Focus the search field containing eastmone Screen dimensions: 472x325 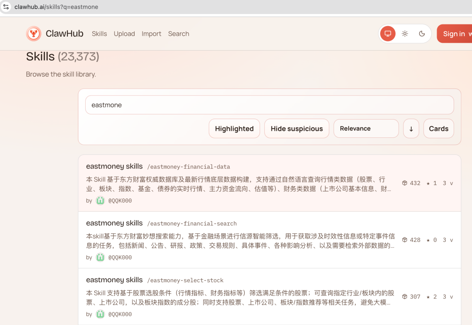(x=269, y=105)
